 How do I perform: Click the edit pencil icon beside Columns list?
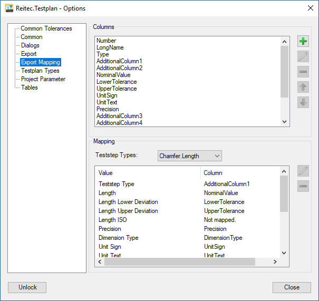point(303,57)
